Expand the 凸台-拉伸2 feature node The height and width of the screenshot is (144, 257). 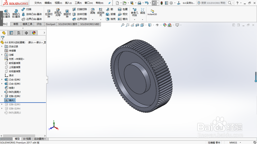(2, 80)
